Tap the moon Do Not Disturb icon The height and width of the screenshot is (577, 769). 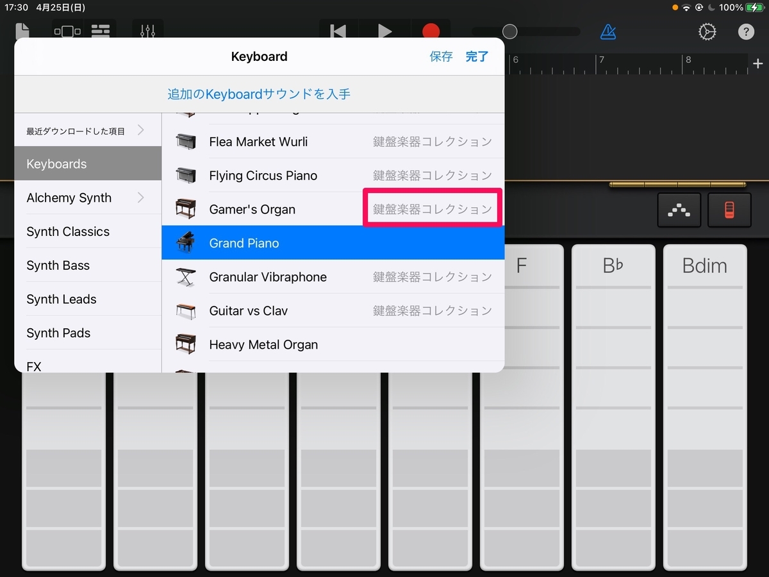710,8
